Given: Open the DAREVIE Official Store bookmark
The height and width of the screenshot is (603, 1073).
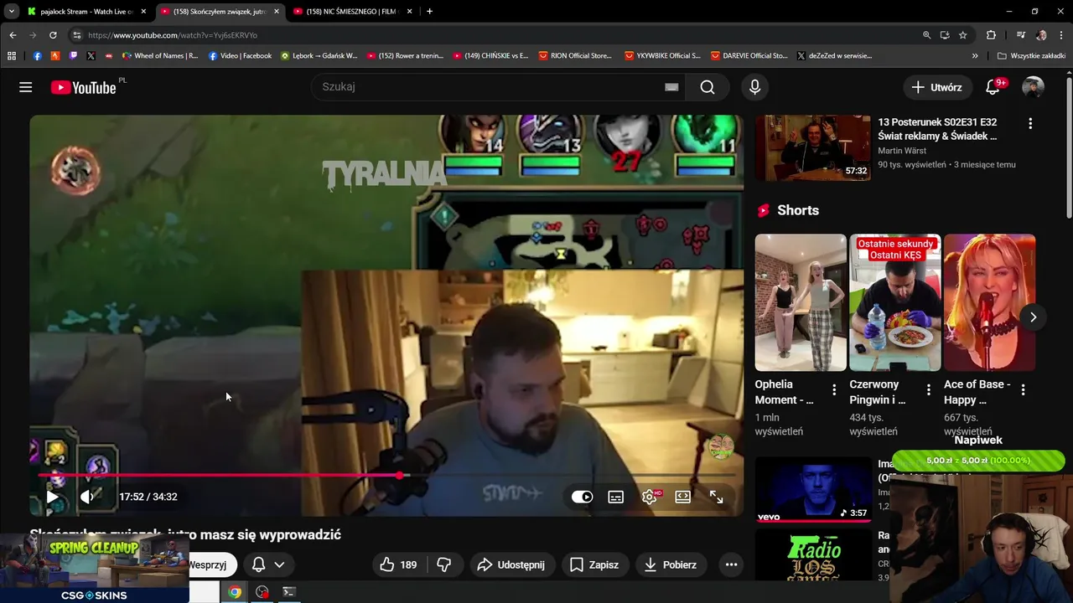Looking at the screenshot, I should tap(749, 56).
